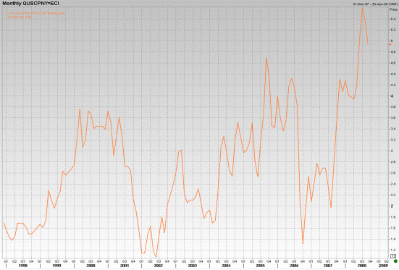Click the Price axis heading
Viewport: 399px width, 270px height.
point(393,9)
